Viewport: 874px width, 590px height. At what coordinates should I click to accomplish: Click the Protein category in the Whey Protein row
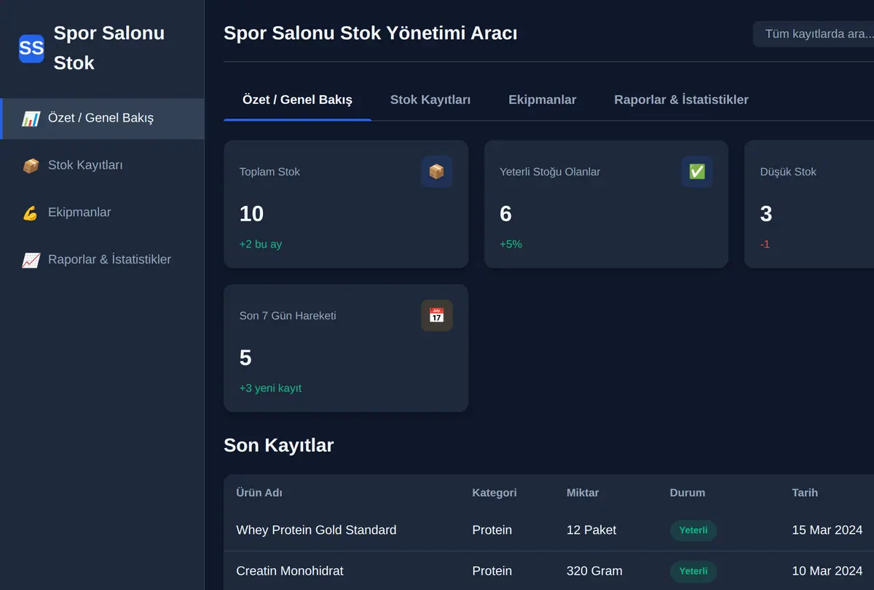coord(492,530)
